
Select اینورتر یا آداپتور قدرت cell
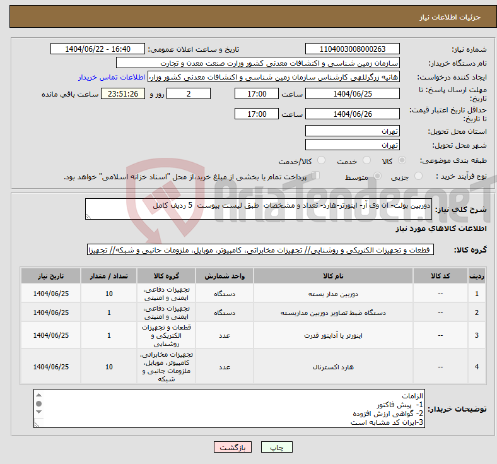pyautogui.click(x=333, y=336)
